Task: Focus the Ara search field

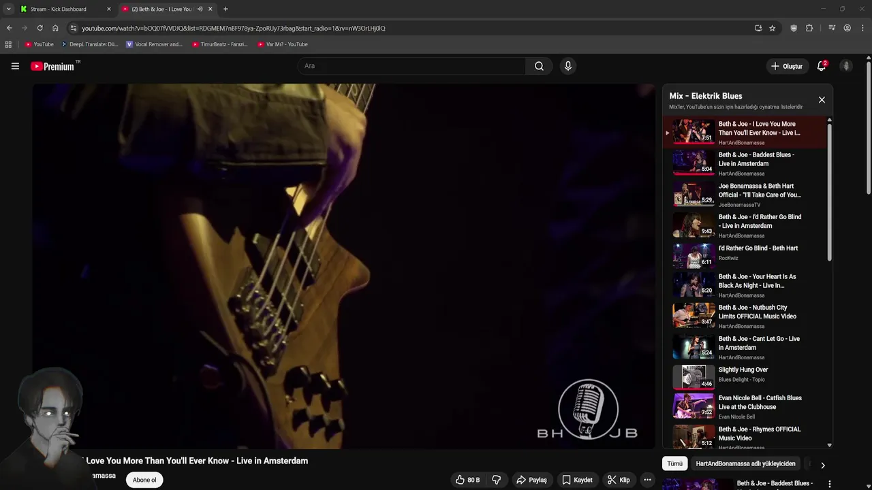Action: (411, 66)
